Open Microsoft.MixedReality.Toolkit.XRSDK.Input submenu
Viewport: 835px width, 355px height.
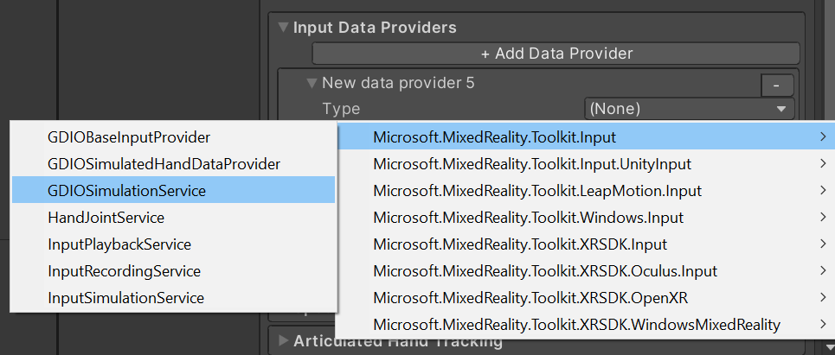[x=586, y=244]
